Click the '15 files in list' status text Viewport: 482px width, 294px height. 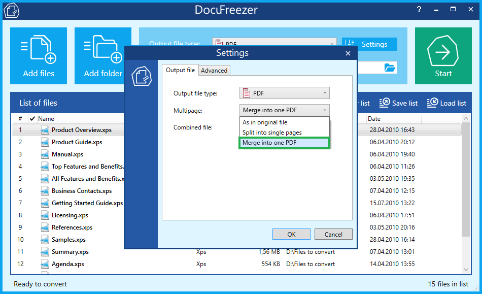click(x=448, y=284)
